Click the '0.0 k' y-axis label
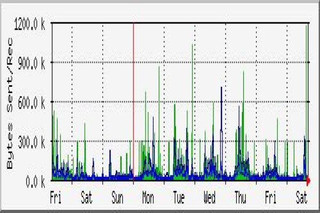 pos(35,182)
